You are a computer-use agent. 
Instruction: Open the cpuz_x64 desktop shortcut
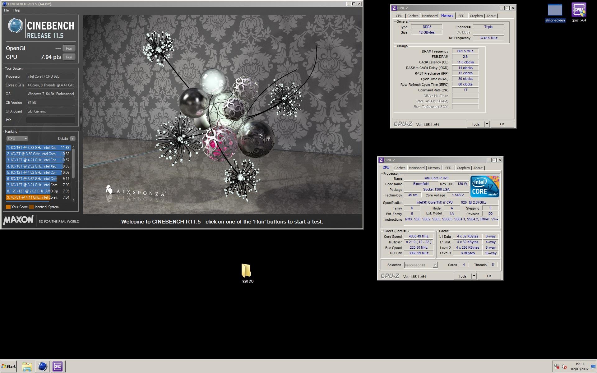coord(579,13)
